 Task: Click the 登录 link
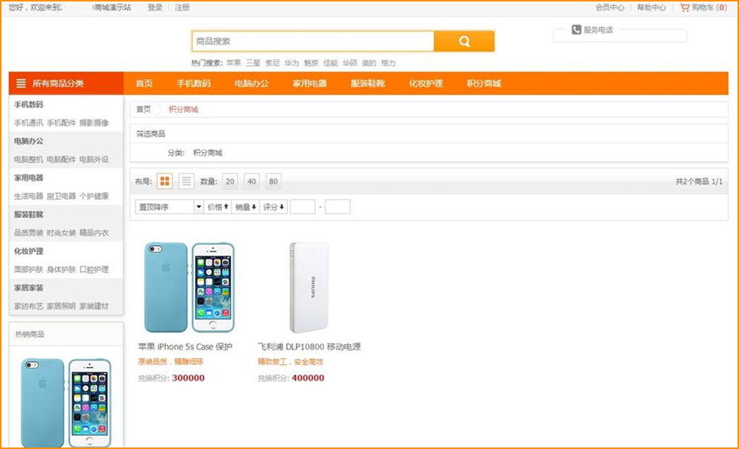155,7
